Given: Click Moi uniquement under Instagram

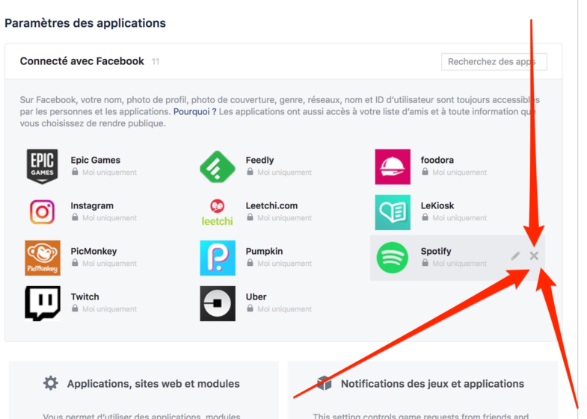Looking at the screenshot, I should coord(110,218).
